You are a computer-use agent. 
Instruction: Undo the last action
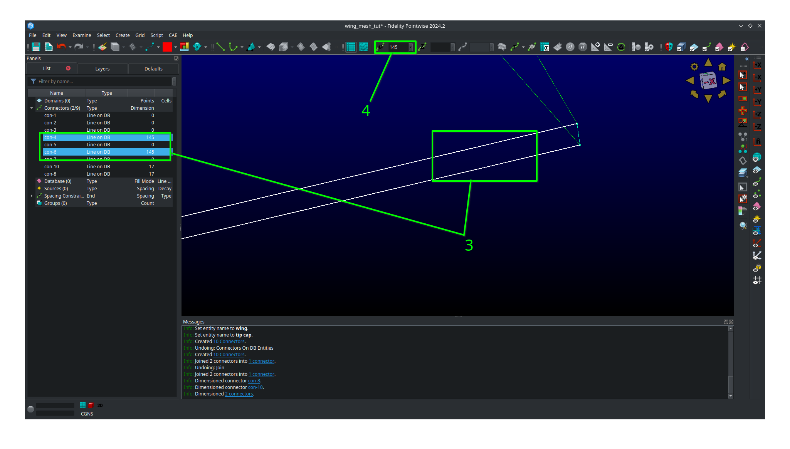pyautogui.click(x=62, y=47)
